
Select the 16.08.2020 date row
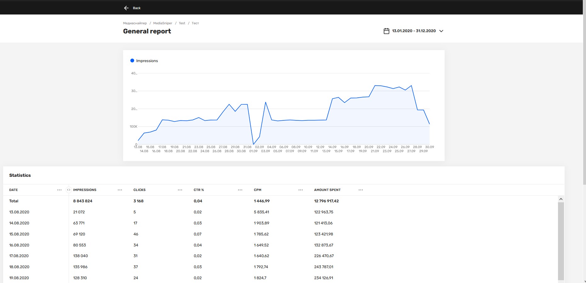point(19,245)
